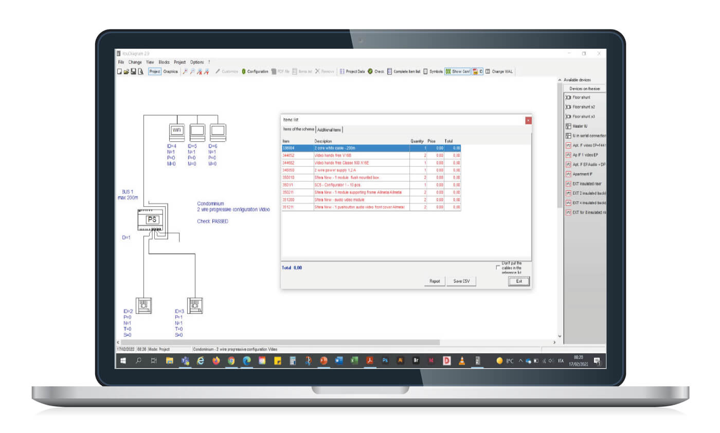
Task: Show hidden system tray icons chevron
Action: [520, 361]
